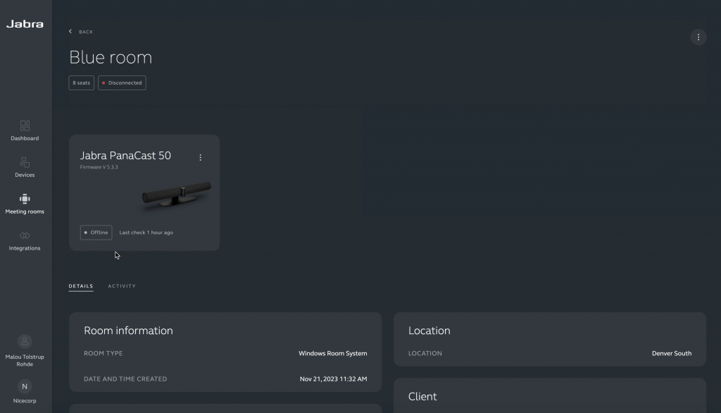This screenshot has height=413, width=721.
Task: Switch to the Activity tab
Action: coord(122,286)
